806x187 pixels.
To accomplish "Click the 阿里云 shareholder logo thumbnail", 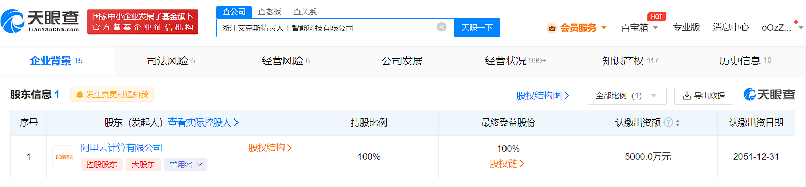I will [x=64, y=157].
